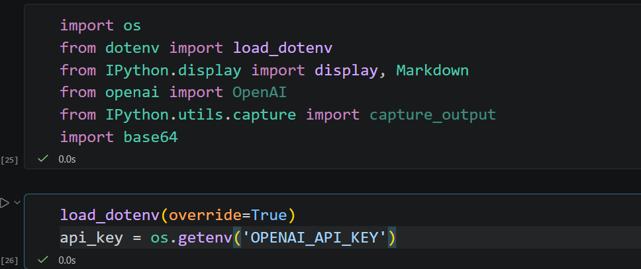This screenshot has width=641, height=269.
Task: Click the override parameter name
Action: tap(205, 215)
